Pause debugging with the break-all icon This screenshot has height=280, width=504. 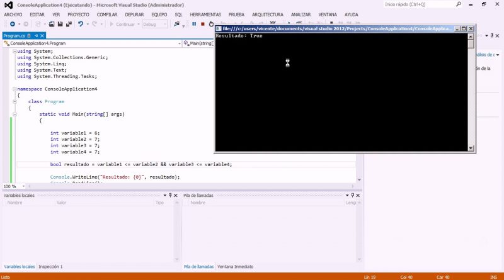point(194,24)
